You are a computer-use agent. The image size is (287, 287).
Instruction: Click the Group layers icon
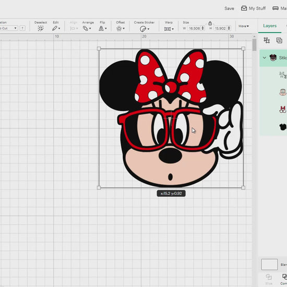pos(267,40)
